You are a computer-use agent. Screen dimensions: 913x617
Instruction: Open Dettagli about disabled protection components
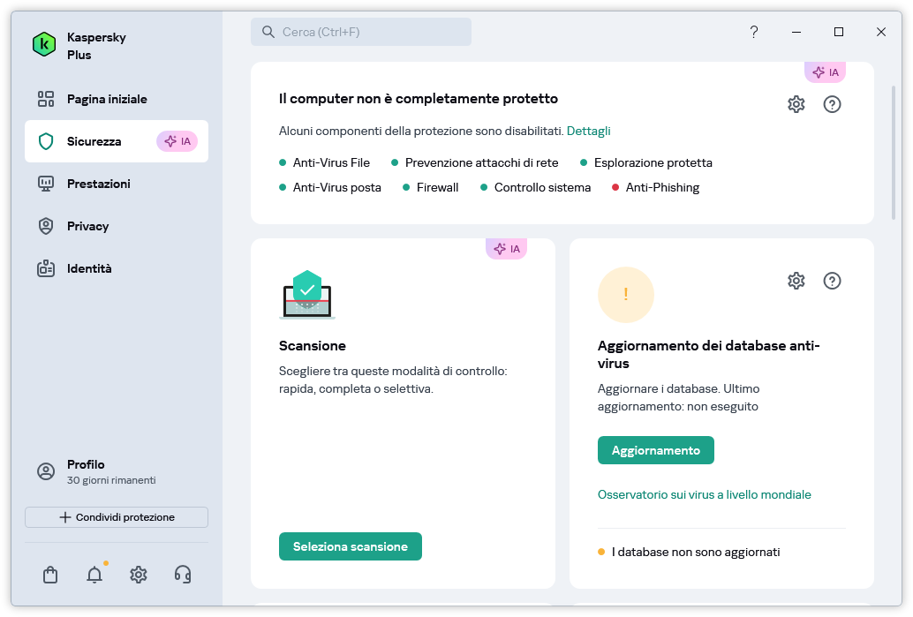589,131
